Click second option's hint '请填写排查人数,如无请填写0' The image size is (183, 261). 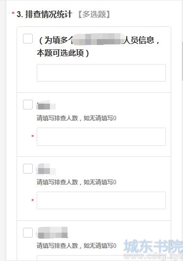click(x=76, y=118)
